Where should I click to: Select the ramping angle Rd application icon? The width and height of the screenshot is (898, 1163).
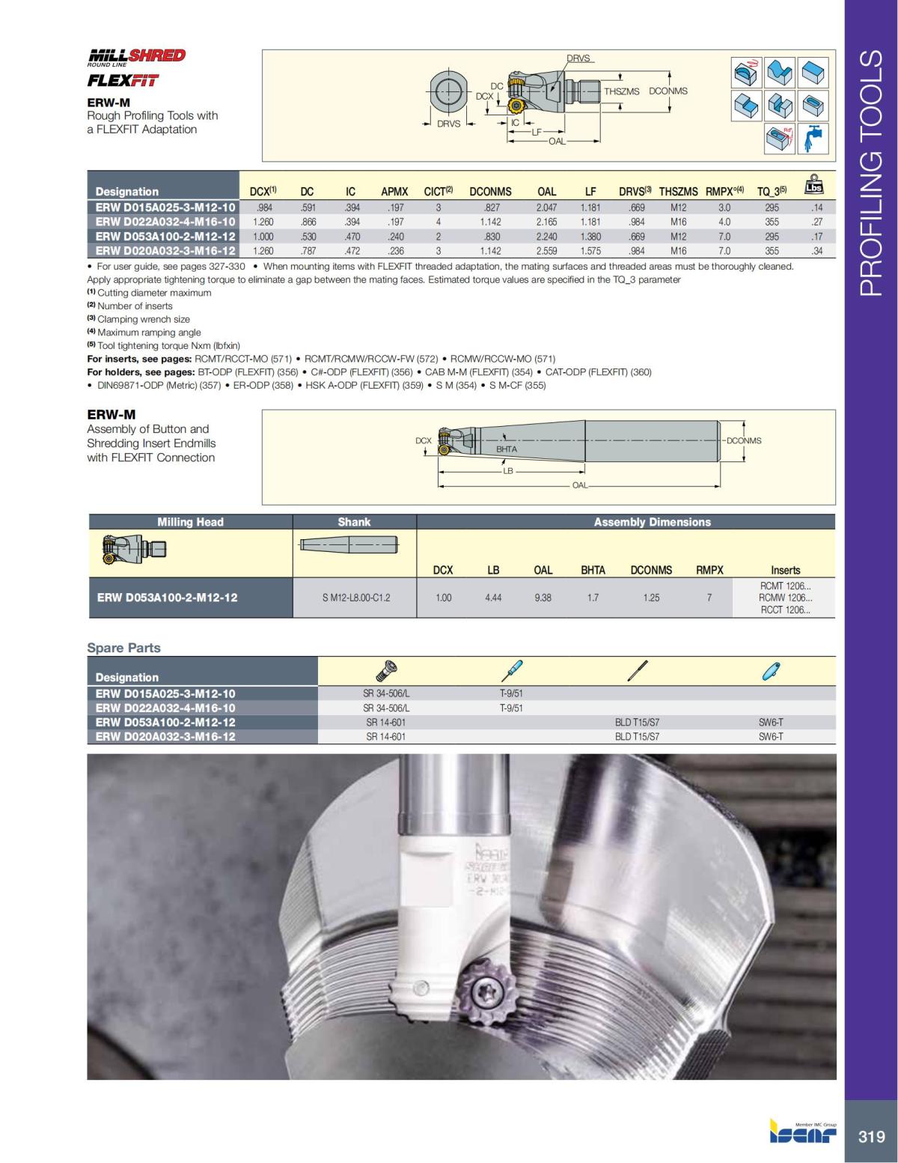(x=780, y=139)
